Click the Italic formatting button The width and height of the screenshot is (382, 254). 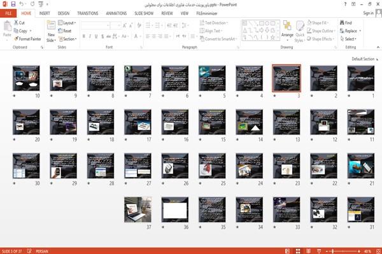[90, 36]
